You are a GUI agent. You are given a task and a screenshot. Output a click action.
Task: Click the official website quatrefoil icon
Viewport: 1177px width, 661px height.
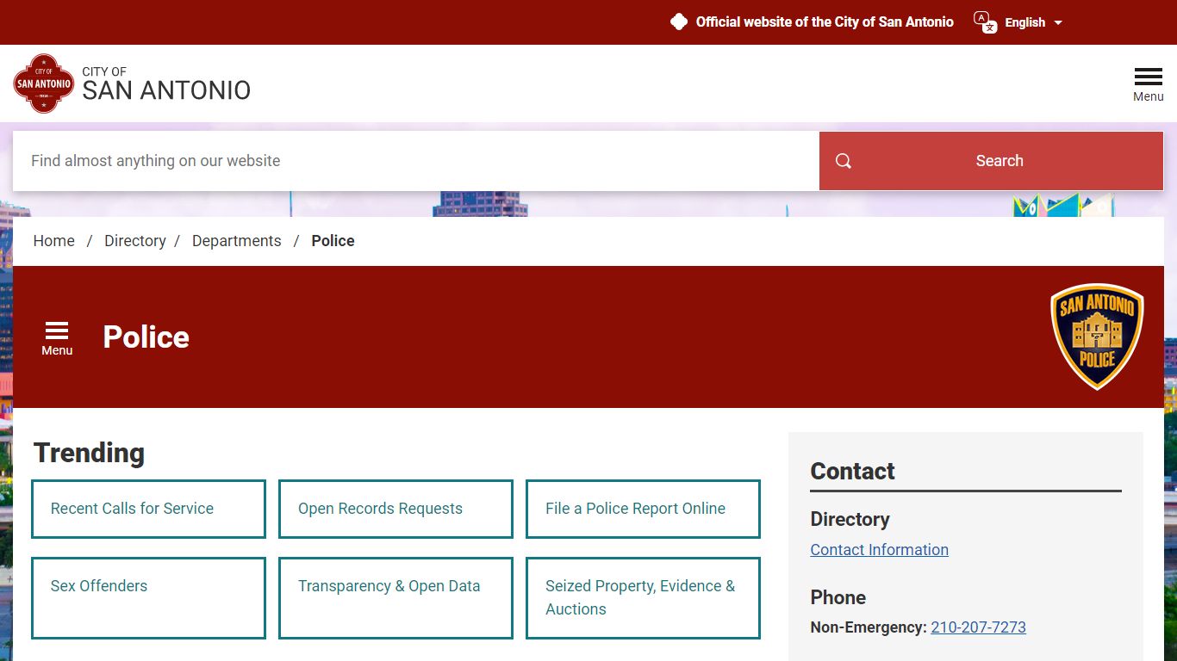[x=679, y=22]
